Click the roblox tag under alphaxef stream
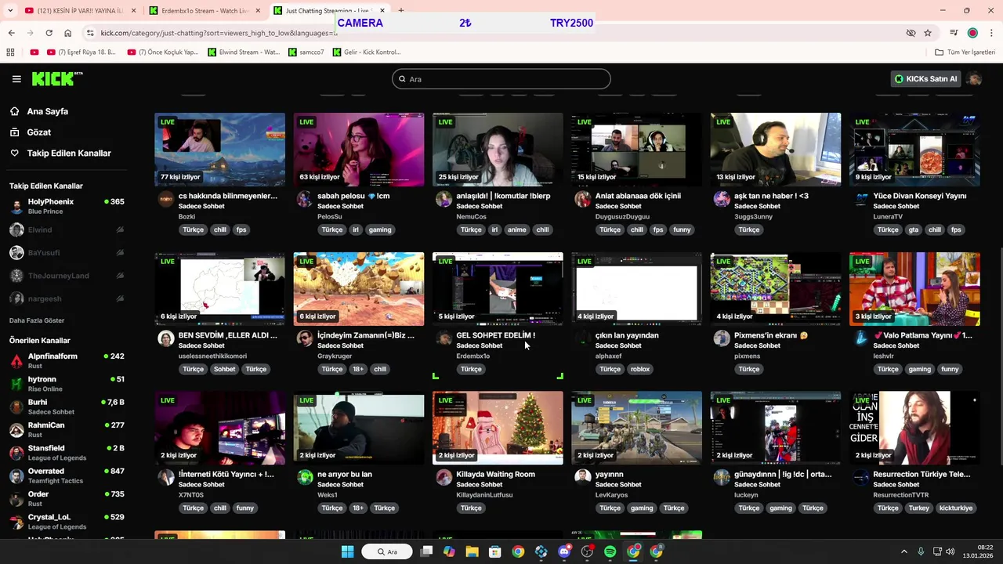The width and height of the screenshot is (1003, 564). (x=640, y=369)
